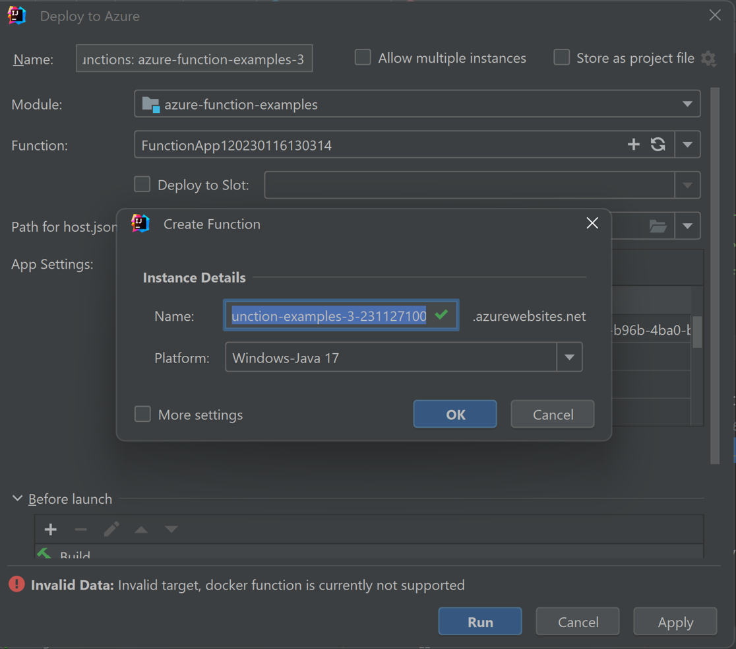Viewport: 736px width, 649px height.
Task: Move the Before launch task down
Action: [x=171, y=529]
